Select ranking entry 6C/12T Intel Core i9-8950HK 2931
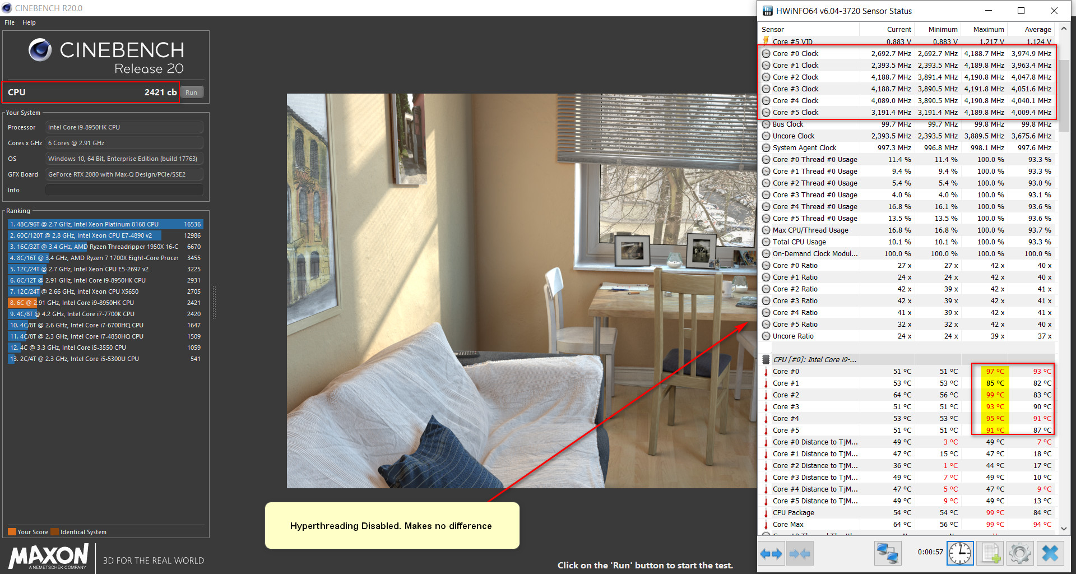1076x574 pixels. [105, 280]
